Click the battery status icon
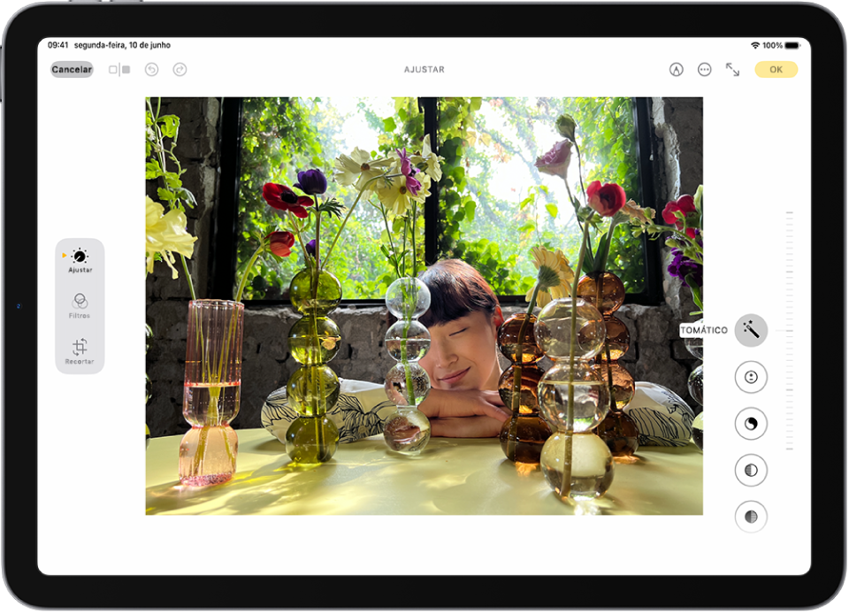 pyautogui.click(x=792, y=45)
